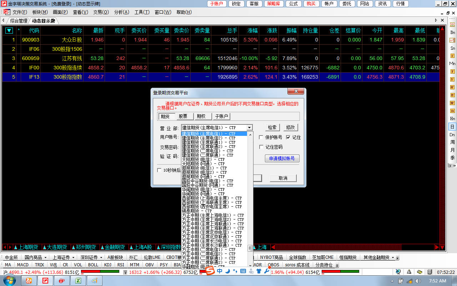Click the red horizontal scrollbar track

pos(355,247)
